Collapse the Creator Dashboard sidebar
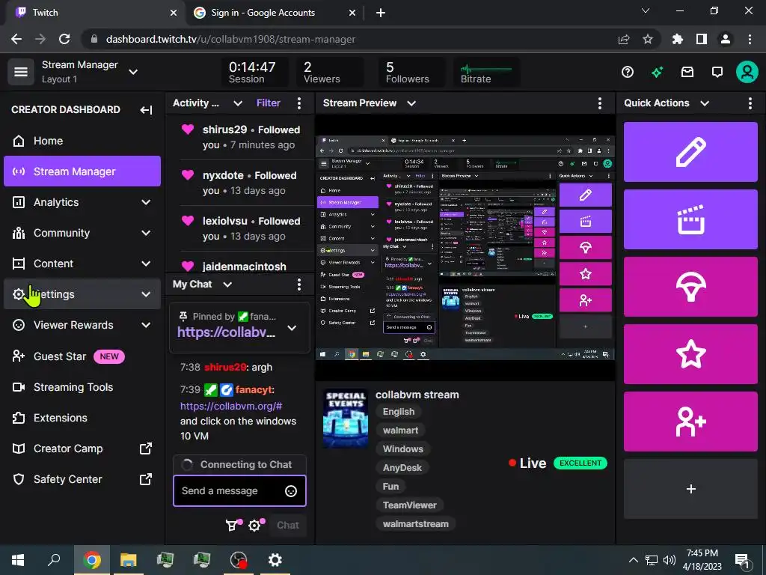 [146, 110]
